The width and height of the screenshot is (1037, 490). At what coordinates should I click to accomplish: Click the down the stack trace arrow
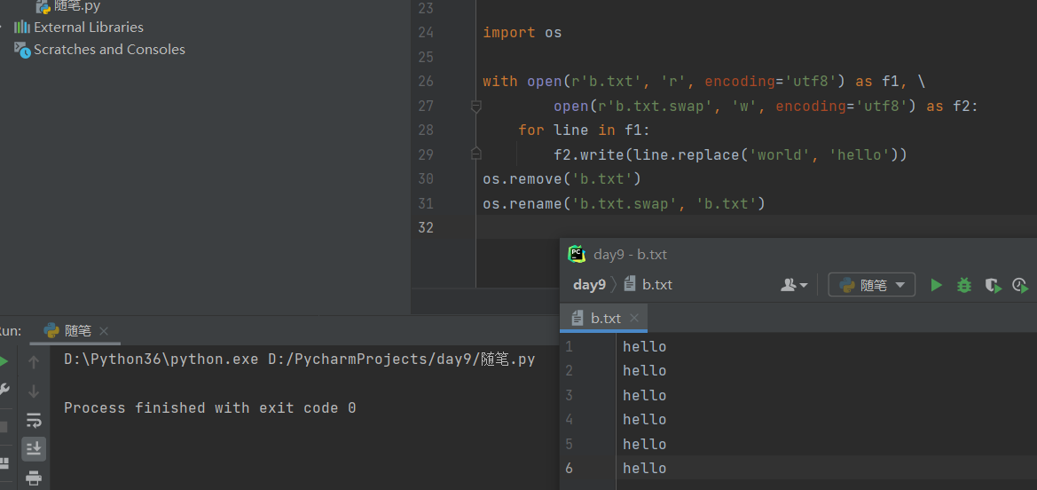(34, 391)
